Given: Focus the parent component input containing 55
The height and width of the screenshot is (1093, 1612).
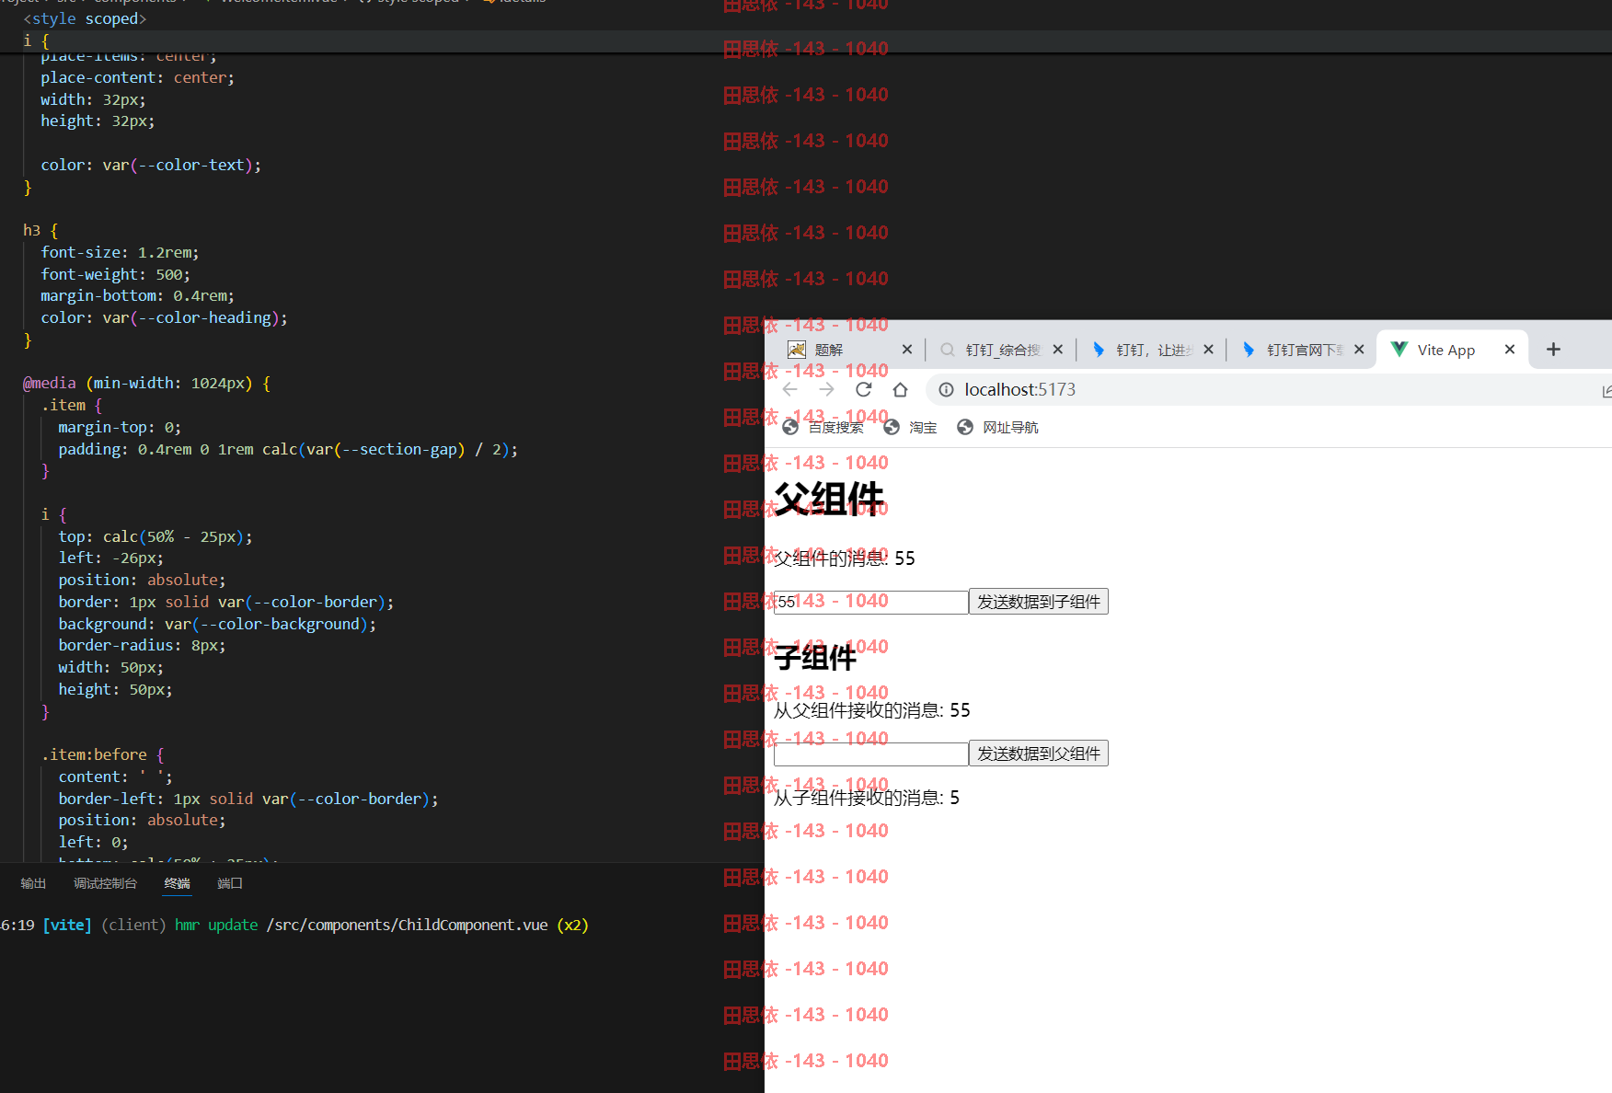Looking at the screenshot, I should click(870, 602).
